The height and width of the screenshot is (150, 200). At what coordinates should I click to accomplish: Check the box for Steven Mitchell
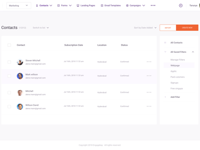tap(9, 62)
